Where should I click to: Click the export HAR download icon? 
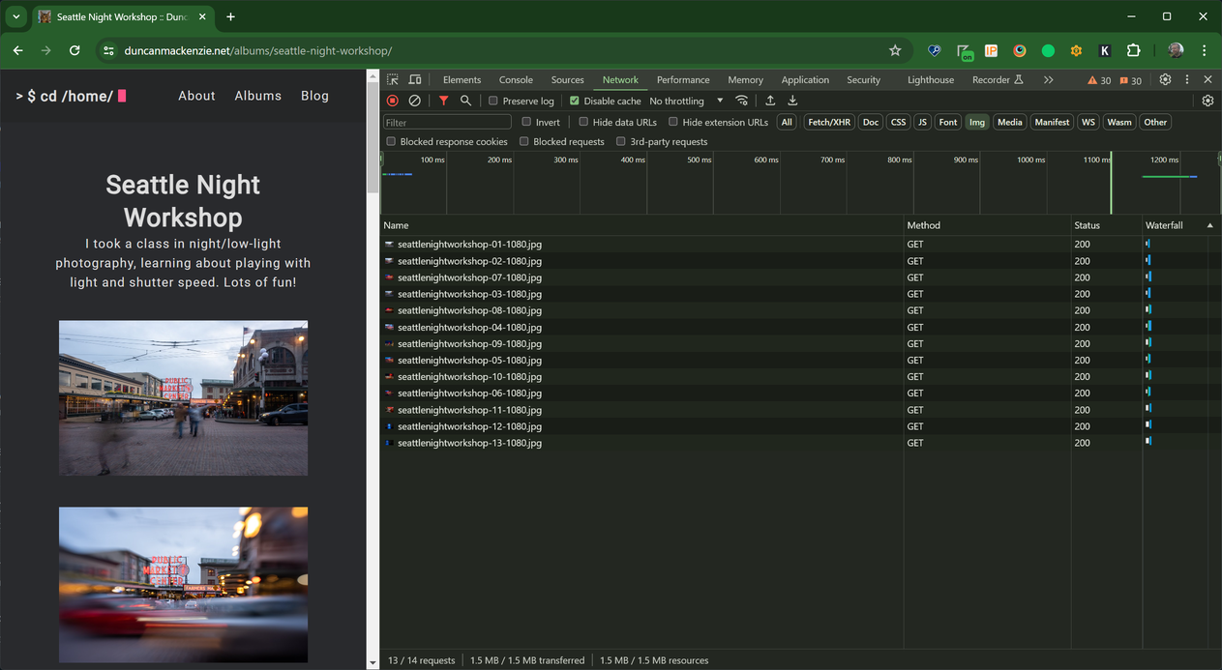(792, 101)
